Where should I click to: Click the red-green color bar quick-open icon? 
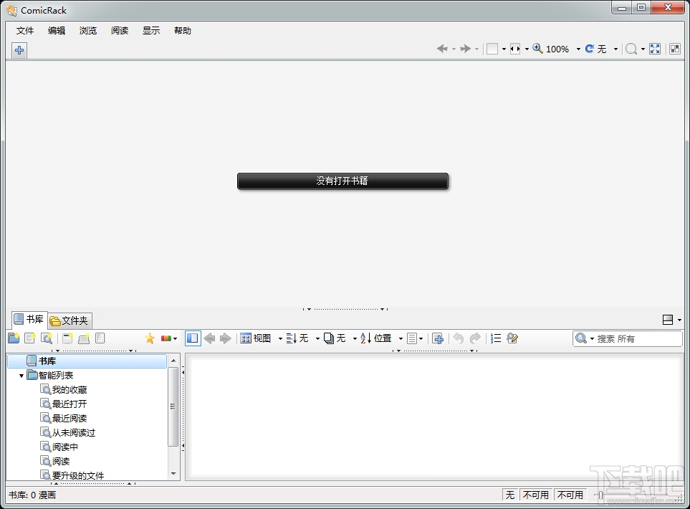click(x=166, y=338)
